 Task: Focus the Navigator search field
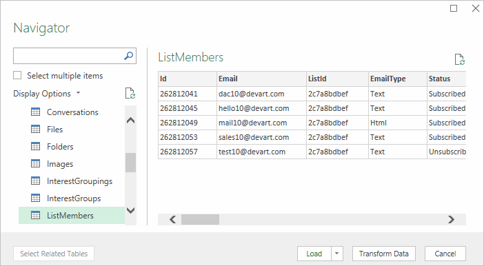tap(68, 56)
